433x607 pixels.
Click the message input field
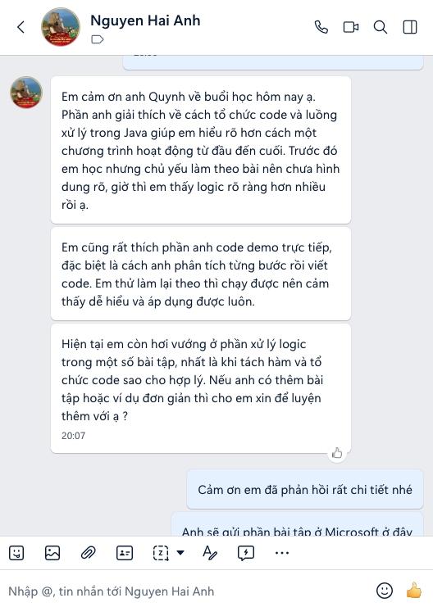coord(186,591)
